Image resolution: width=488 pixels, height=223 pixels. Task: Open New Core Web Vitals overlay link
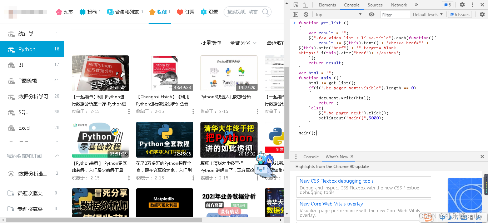click(331, 204)
